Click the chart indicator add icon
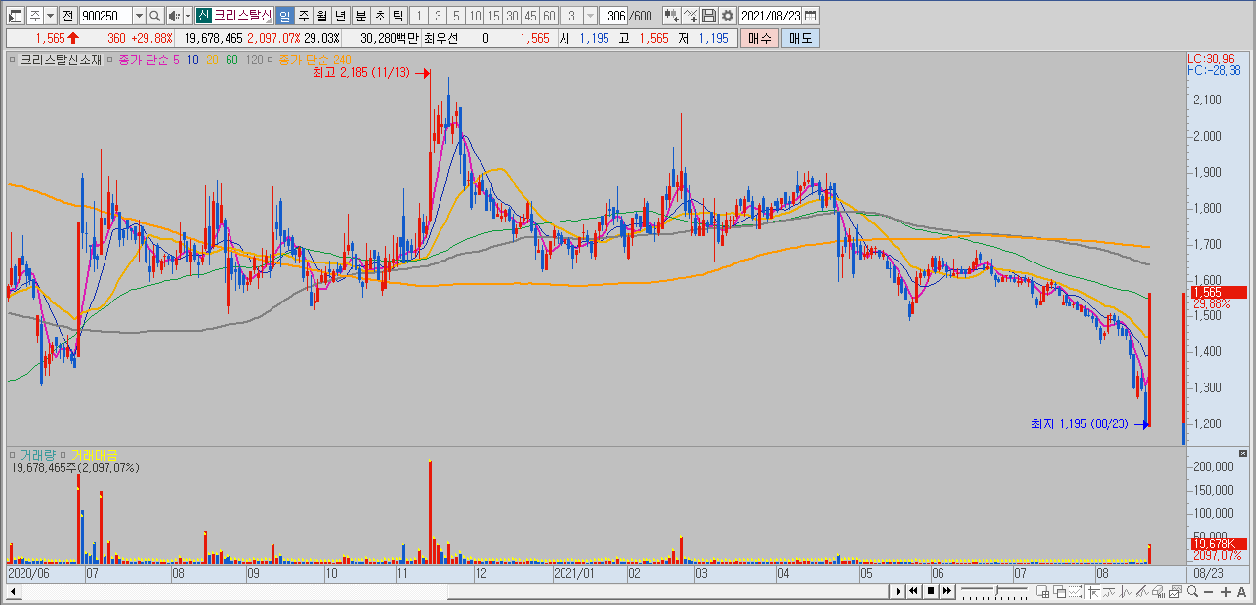 671,16
